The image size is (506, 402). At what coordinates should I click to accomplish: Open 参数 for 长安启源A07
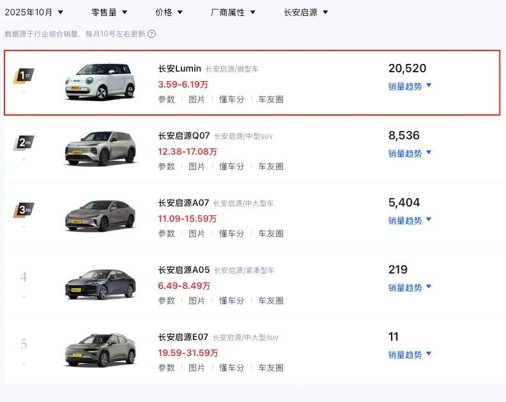tap(167, 233)
